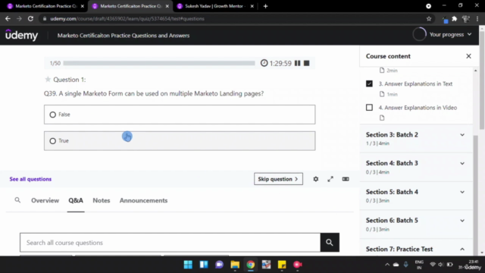Click the browser back arrow

click(x=8, y=18)
